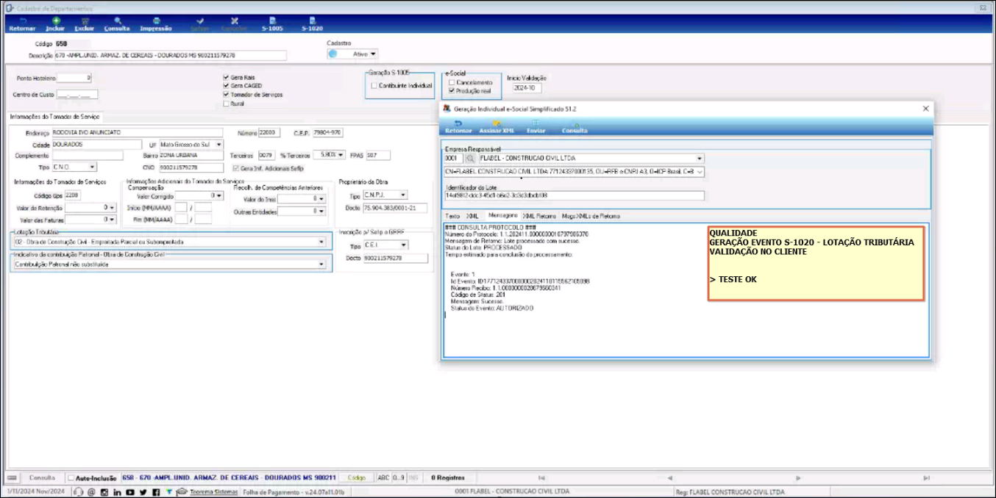Click the YouTube icon in status bar
Screen dimensions: 996x498
coord(129,492)
